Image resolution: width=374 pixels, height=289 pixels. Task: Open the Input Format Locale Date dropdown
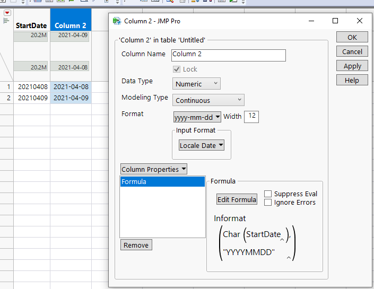coord(201,145)
